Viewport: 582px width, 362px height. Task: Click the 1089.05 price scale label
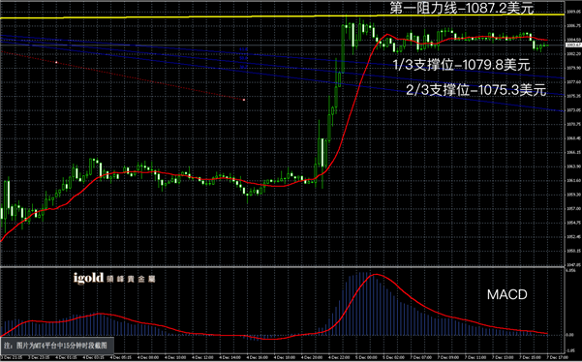tap(573, 12)
